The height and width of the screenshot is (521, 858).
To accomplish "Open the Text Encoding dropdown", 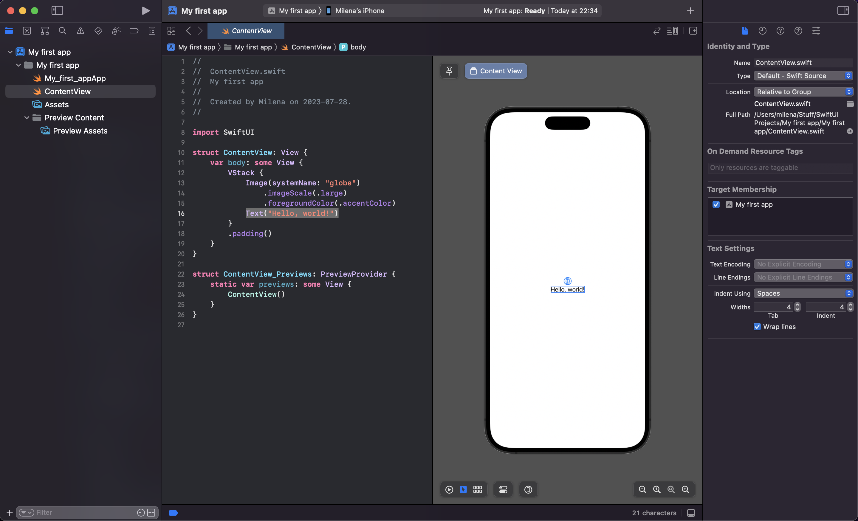I will coord(803,264).
